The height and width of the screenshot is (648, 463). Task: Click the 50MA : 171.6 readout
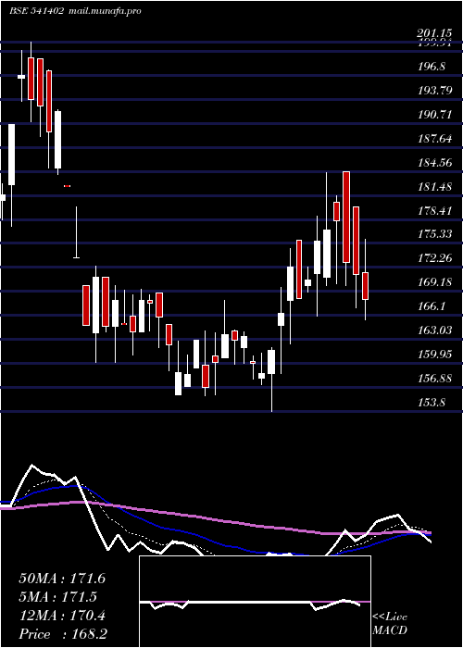[62, 579]
